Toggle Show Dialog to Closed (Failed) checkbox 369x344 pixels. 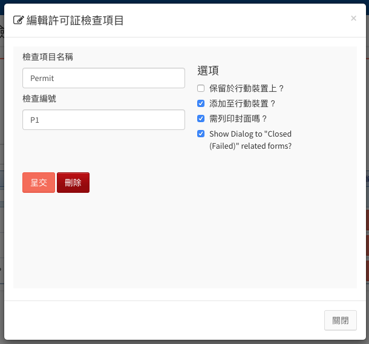click(201, 134)
